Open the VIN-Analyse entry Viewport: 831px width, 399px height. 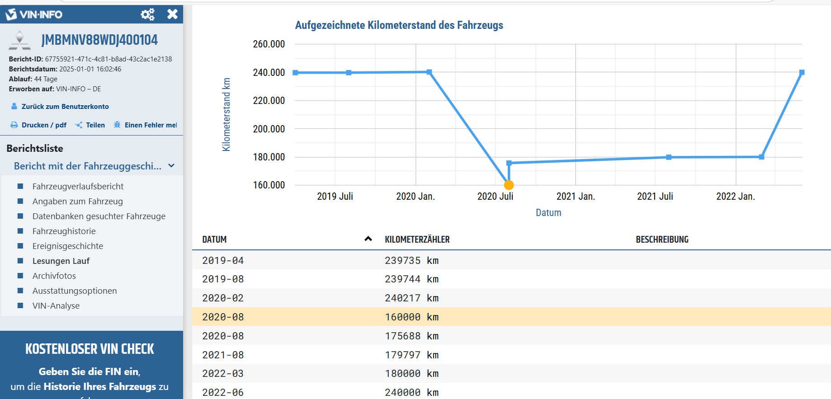[x=56, y=305]
